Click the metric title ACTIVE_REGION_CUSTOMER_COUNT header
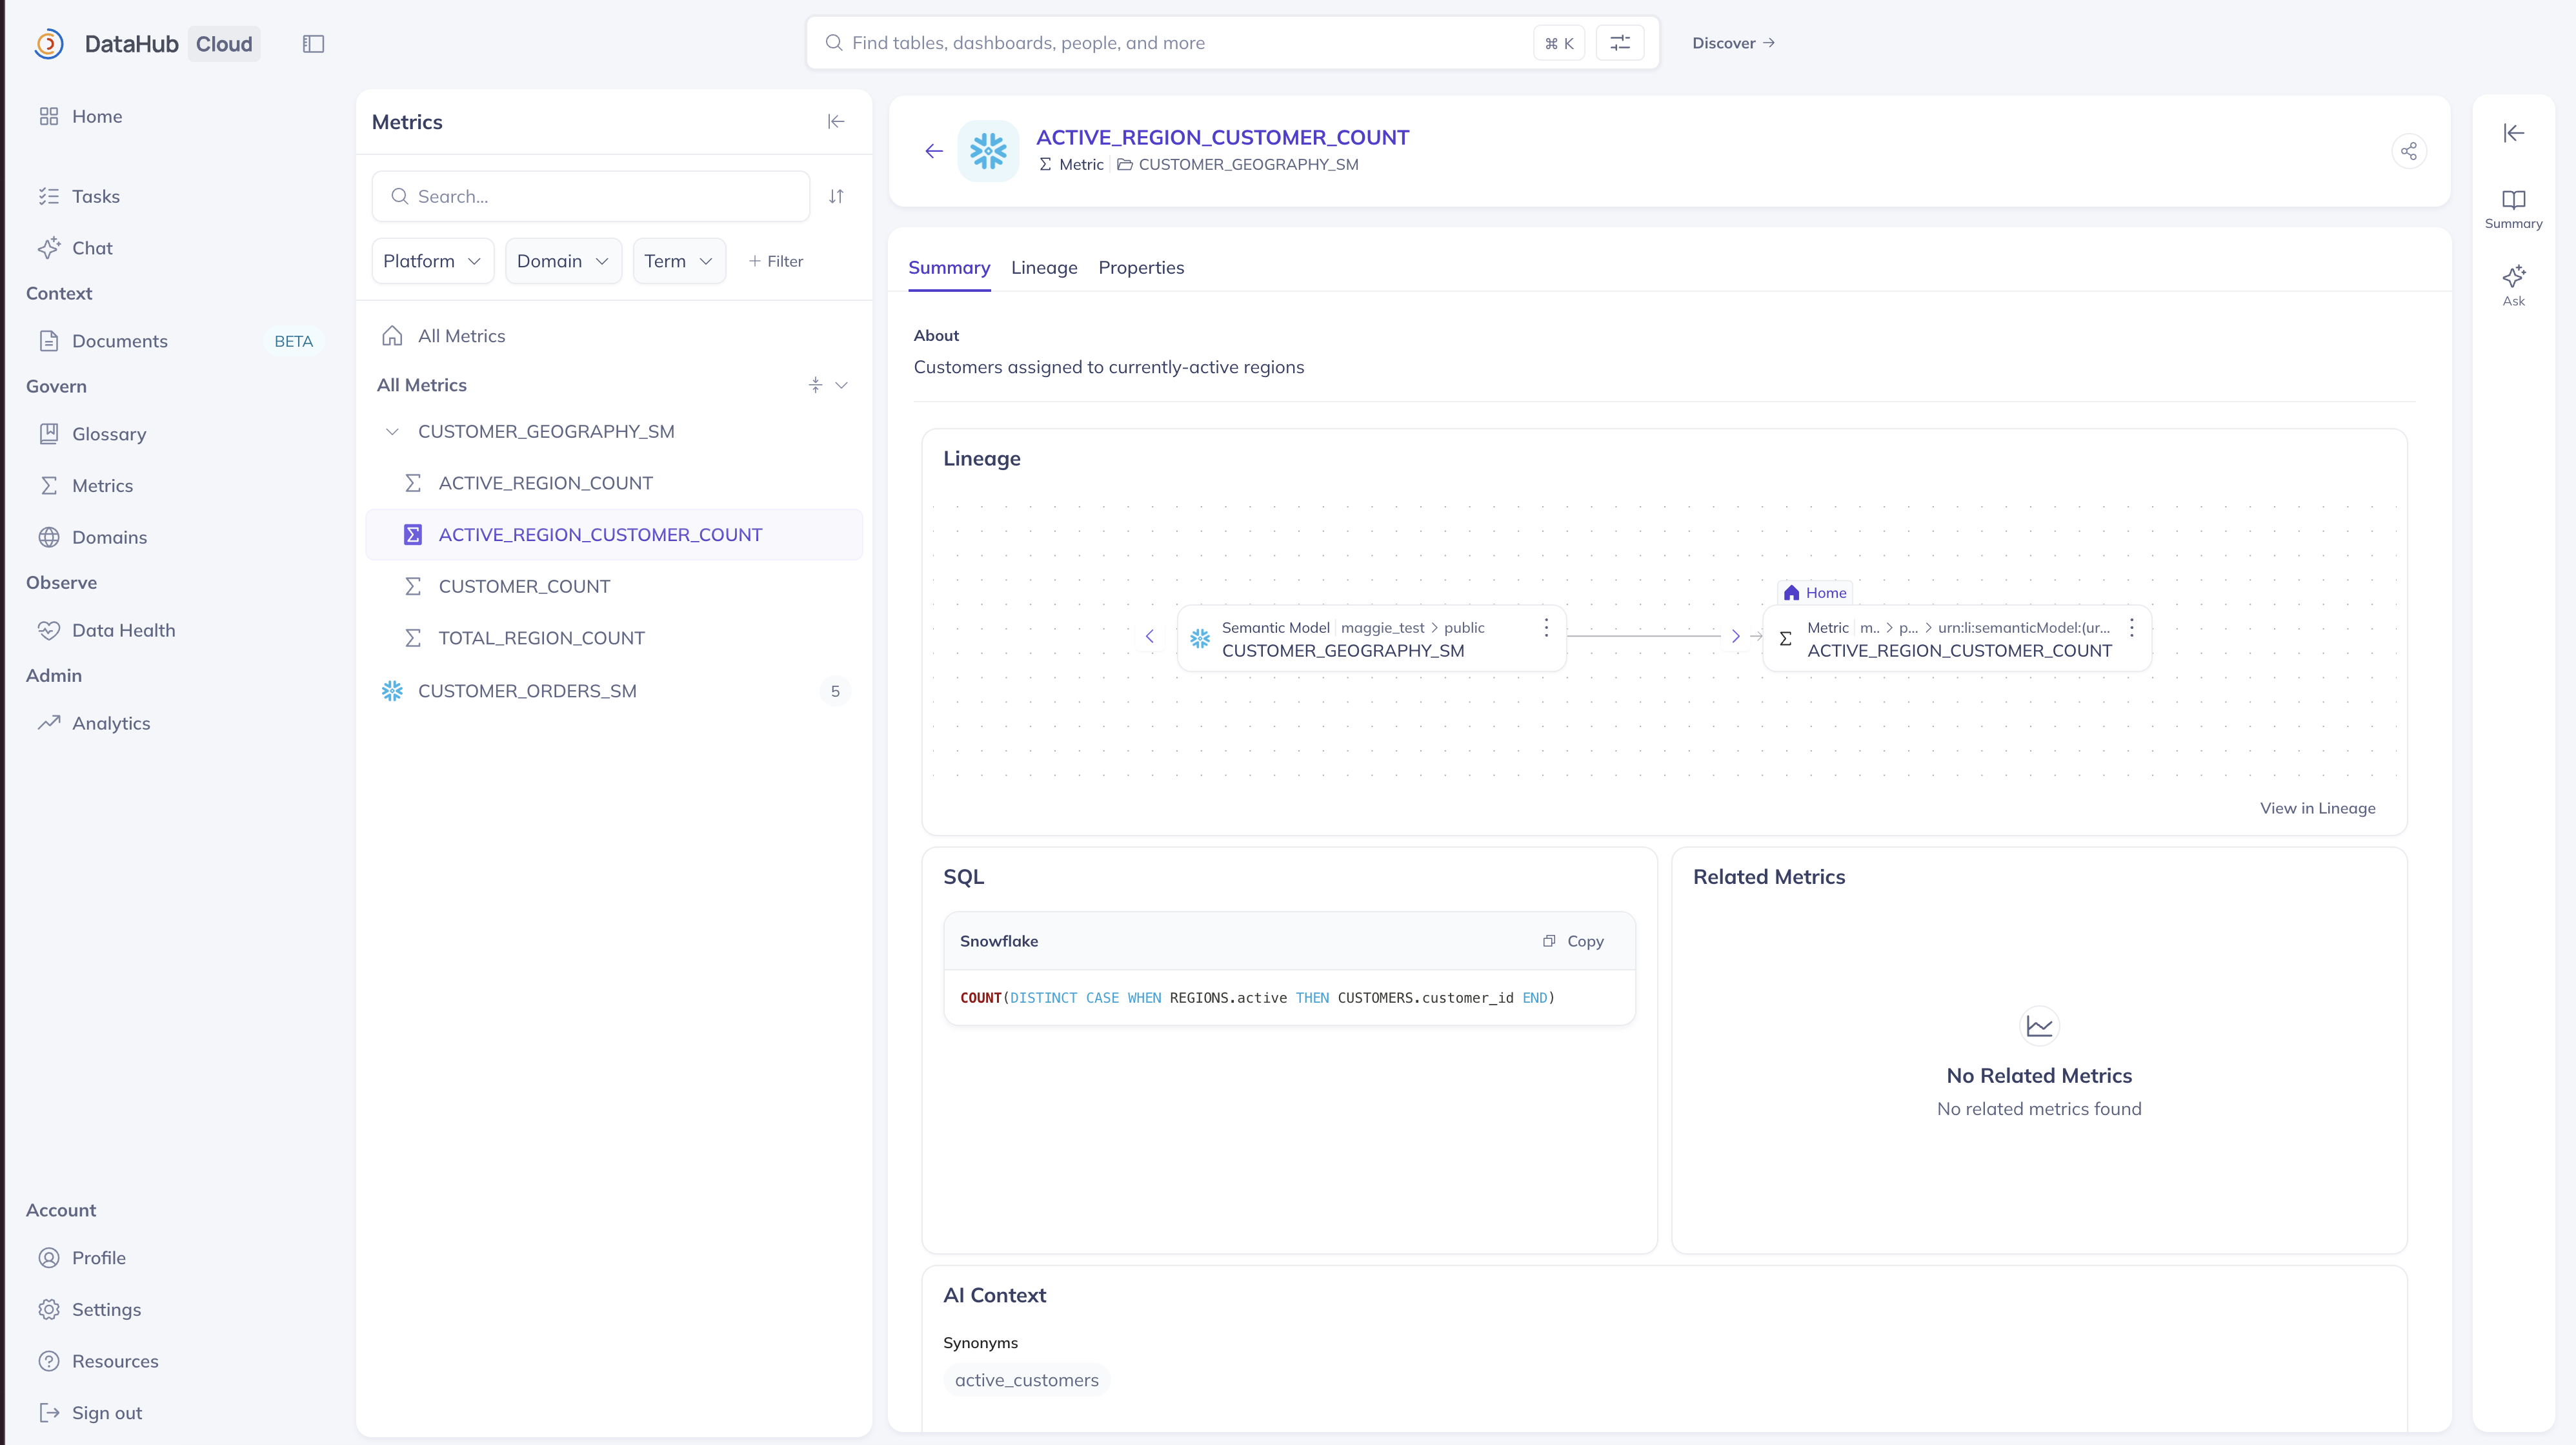The width and height of the screenshot is (2576, 1445). click(x=1222, y=137)
